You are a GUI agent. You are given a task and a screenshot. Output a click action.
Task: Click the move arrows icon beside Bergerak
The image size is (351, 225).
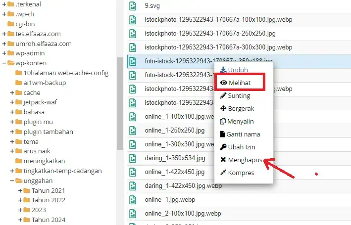(x=223, y=108)
